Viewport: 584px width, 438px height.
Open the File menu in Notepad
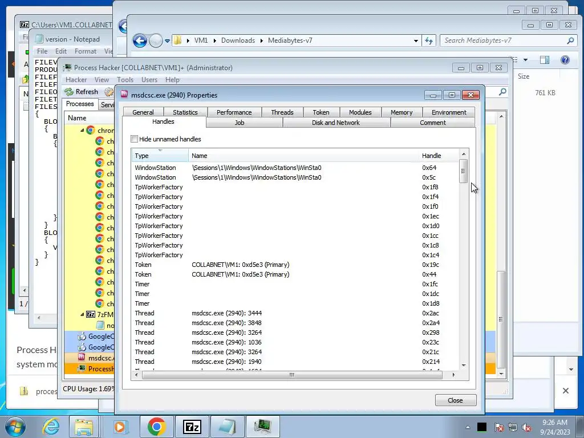[42, 51]
